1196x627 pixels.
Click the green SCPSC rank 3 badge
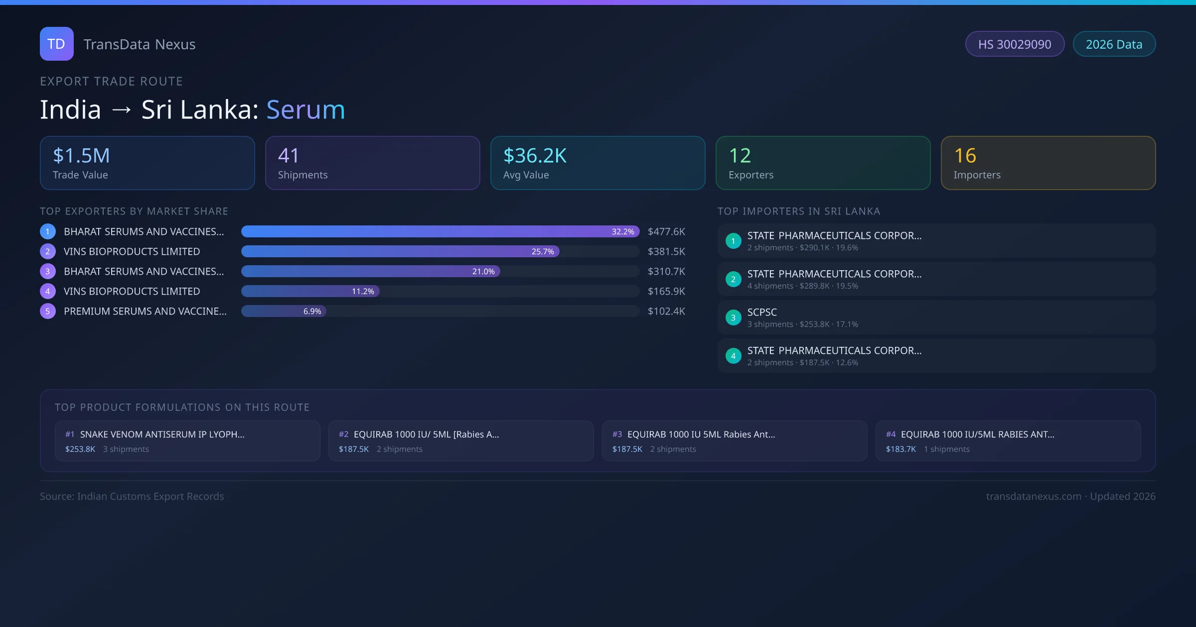[x=733, y=317]
